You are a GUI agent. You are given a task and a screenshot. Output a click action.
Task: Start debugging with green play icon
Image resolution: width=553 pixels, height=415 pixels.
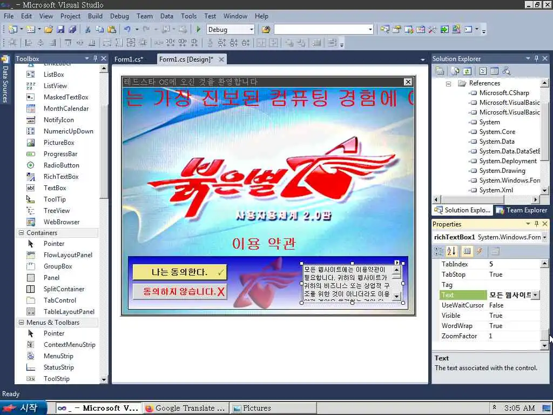[198, 29]
